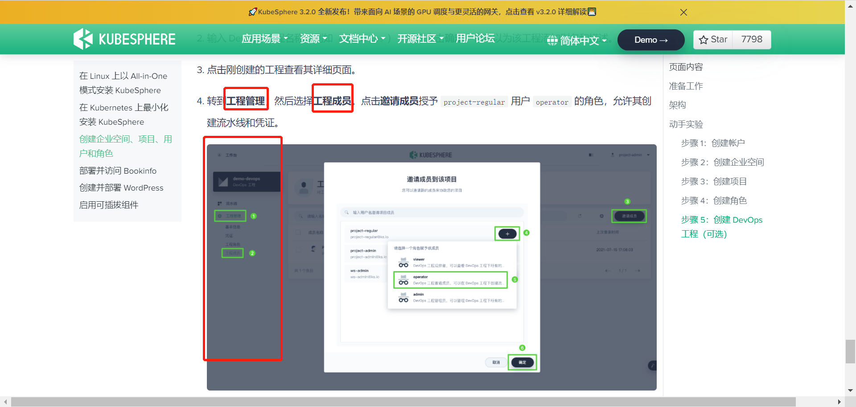Image resolution: width=856 pixels, height=407 pixels.
Task: Click the bold 工程管理 text in step 4
Action: coord(246,101)
